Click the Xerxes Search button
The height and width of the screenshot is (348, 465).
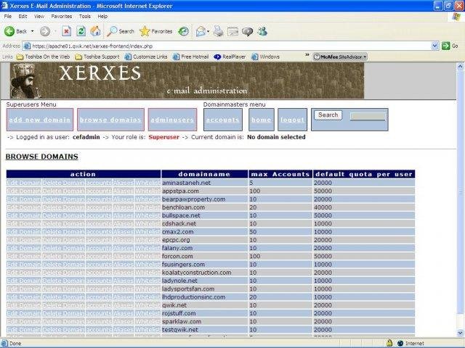pyautogui.click(x=328, y=115)
